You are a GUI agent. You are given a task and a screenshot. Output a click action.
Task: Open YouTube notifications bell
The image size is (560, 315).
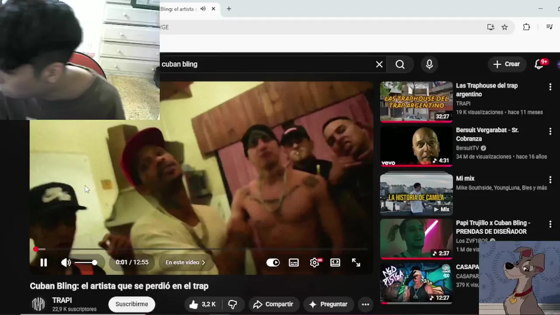point(539,64)
